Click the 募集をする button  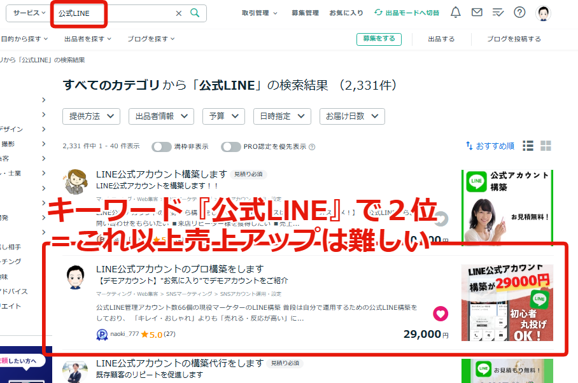[379, 39]
